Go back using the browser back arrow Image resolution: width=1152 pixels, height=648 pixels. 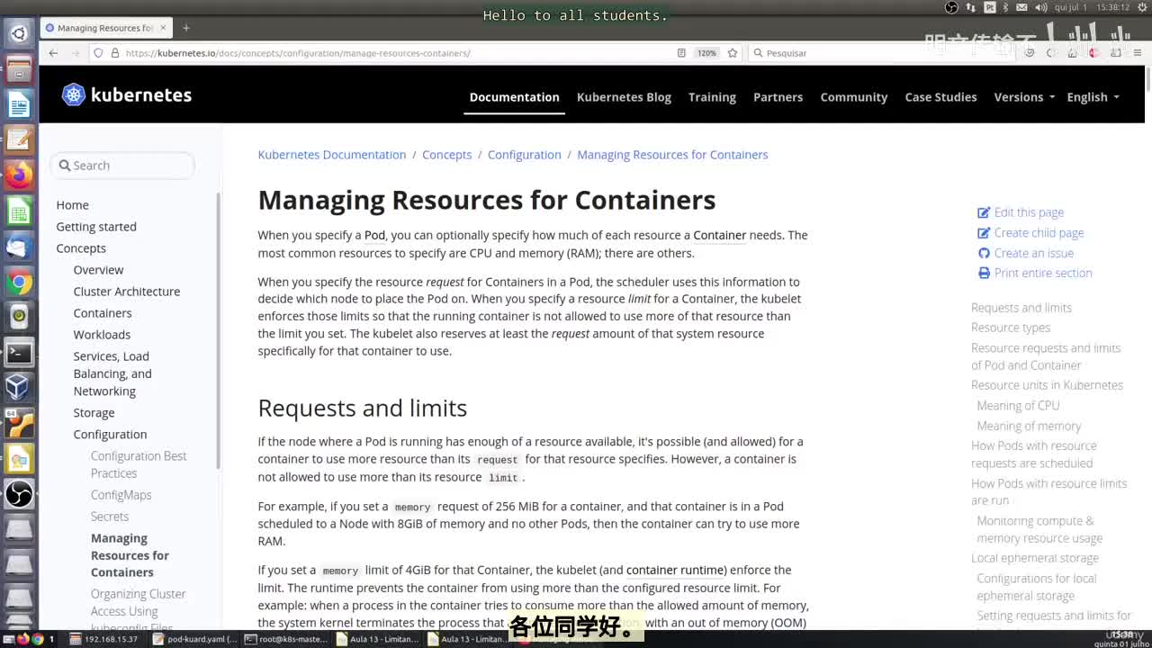point(53,53)
